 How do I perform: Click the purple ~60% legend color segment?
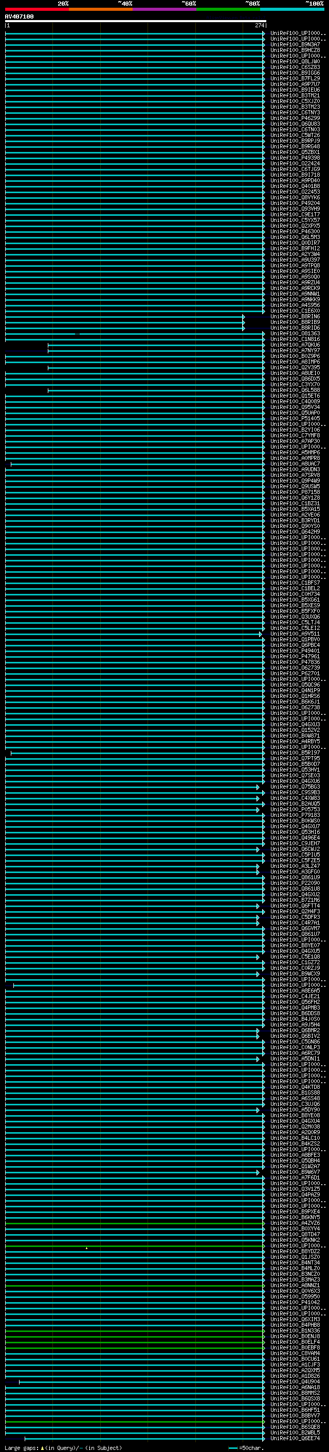tap(165, 9)
